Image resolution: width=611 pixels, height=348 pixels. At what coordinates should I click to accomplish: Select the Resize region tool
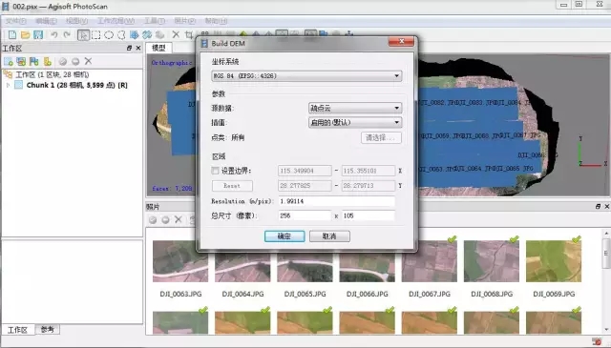[x=134, y=35]
